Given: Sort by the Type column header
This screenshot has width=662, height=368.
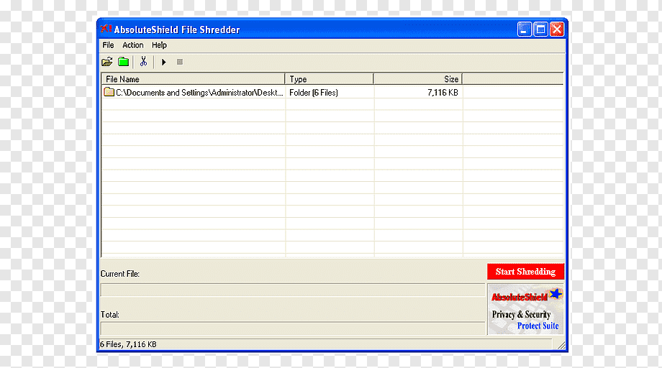Looking at the screenshot, I should point(329,79).
